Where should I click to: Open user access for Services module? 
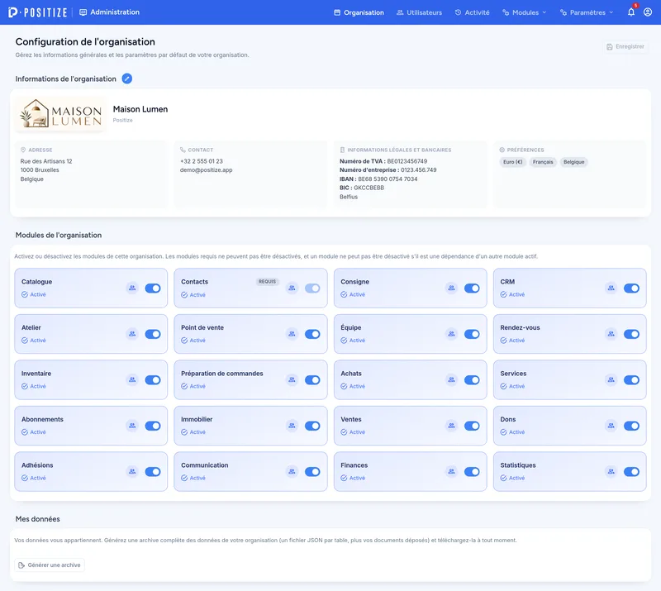(x=611, y=380)
